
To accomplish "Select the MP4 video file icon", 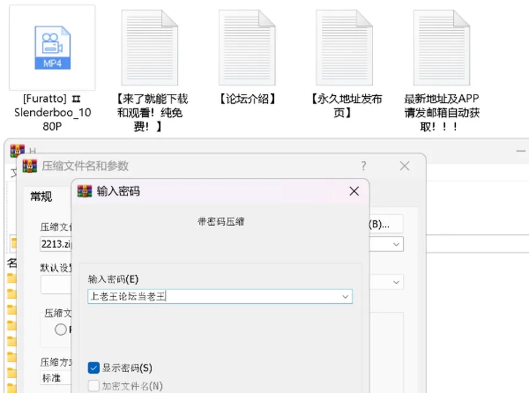I will pyautogui.click(x=52, y=47).
